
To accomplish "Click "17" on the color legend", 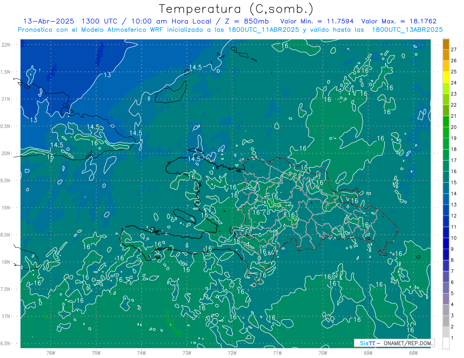I will 454,160.
